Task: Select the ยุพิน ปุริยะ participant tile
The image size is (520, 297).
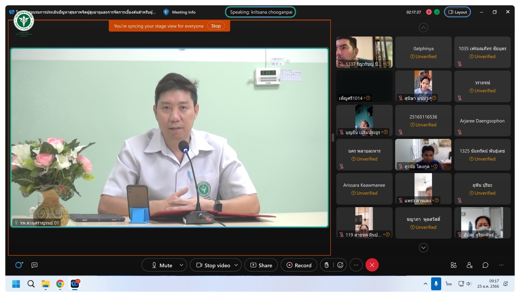Action: pos(482,189)
